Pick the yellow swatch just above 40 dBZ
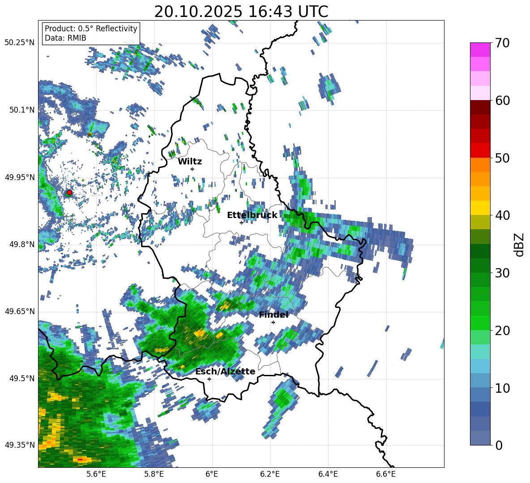The width and height of the screenshot is (530, 483). click(480, 208)
